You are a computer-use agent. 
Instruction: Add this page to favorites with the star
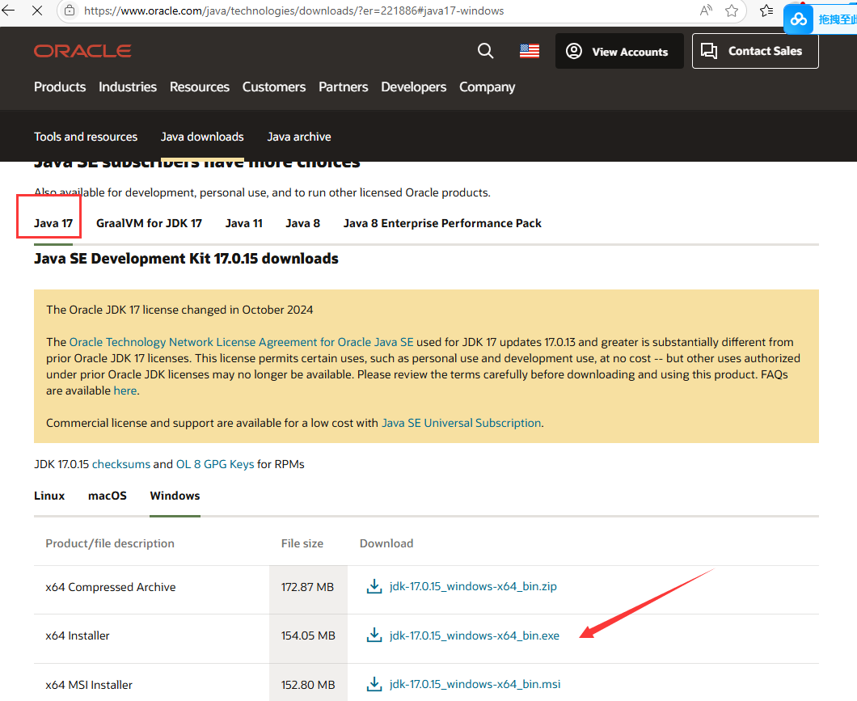tap(732, 11)
